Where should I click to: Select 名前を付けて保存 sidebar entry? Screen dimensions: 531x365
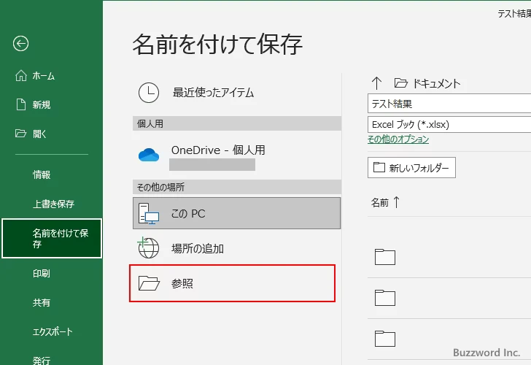coord(52,238)
